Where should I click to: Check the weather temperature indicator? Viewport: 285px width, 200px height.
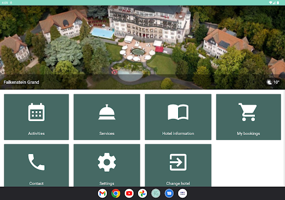(x=273, y=82)
